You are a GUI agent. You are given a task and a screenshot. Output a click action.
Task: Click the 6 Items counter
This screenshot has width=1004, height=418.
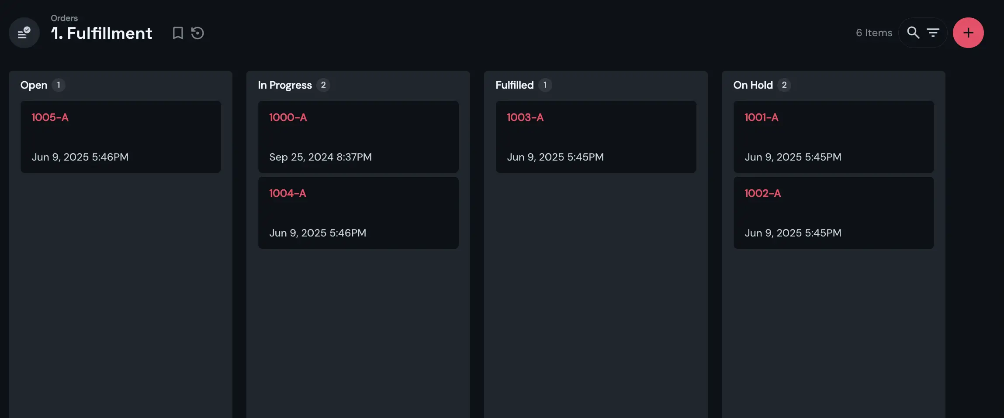pos(874,32)
